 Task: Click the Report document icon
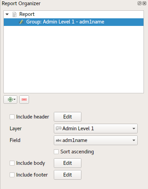click(x=14, y=15)
